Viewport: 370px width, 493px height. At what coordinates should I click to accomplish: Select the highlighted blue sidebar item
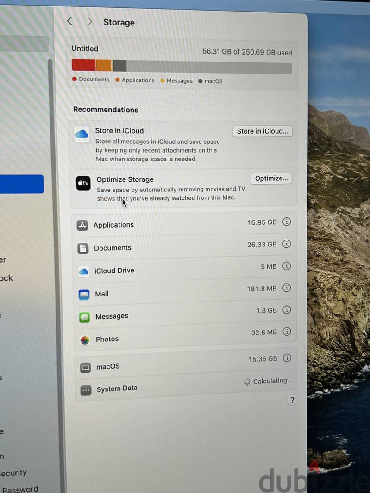[x=22, y=184]
